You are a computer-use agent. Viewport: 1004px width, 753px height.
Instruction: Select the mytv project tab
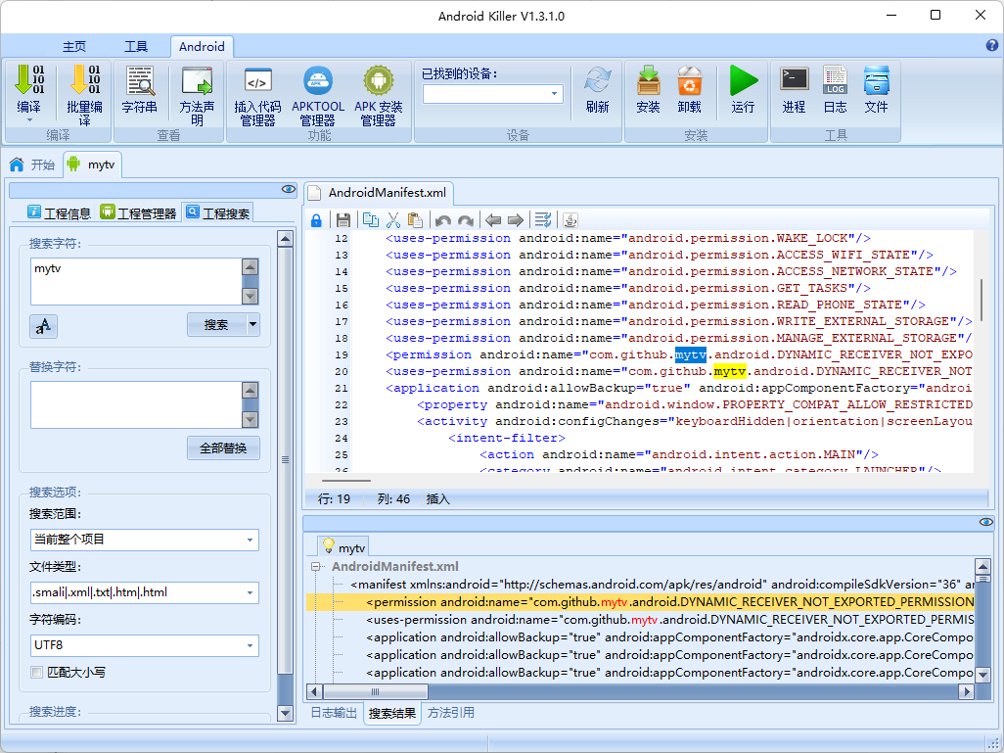point(92,165)
